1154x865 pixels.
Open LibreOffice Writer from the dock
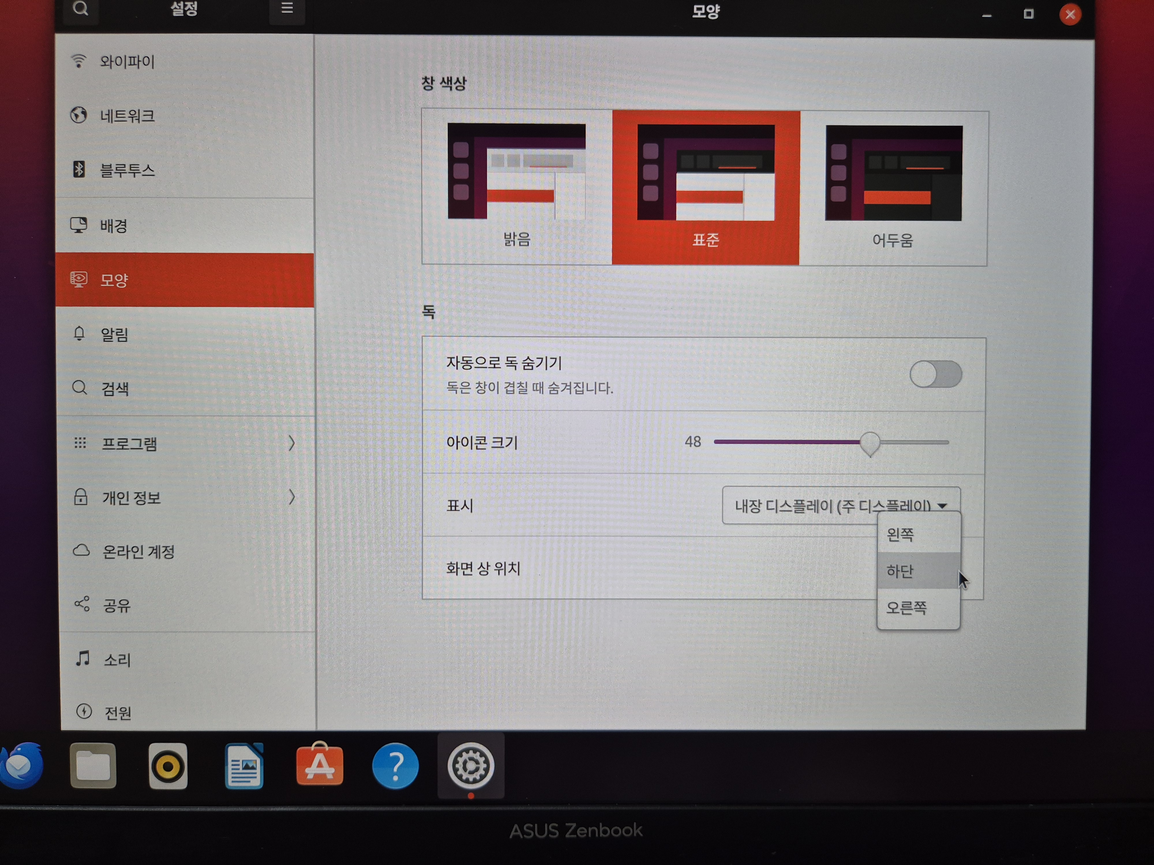[243, 766]
